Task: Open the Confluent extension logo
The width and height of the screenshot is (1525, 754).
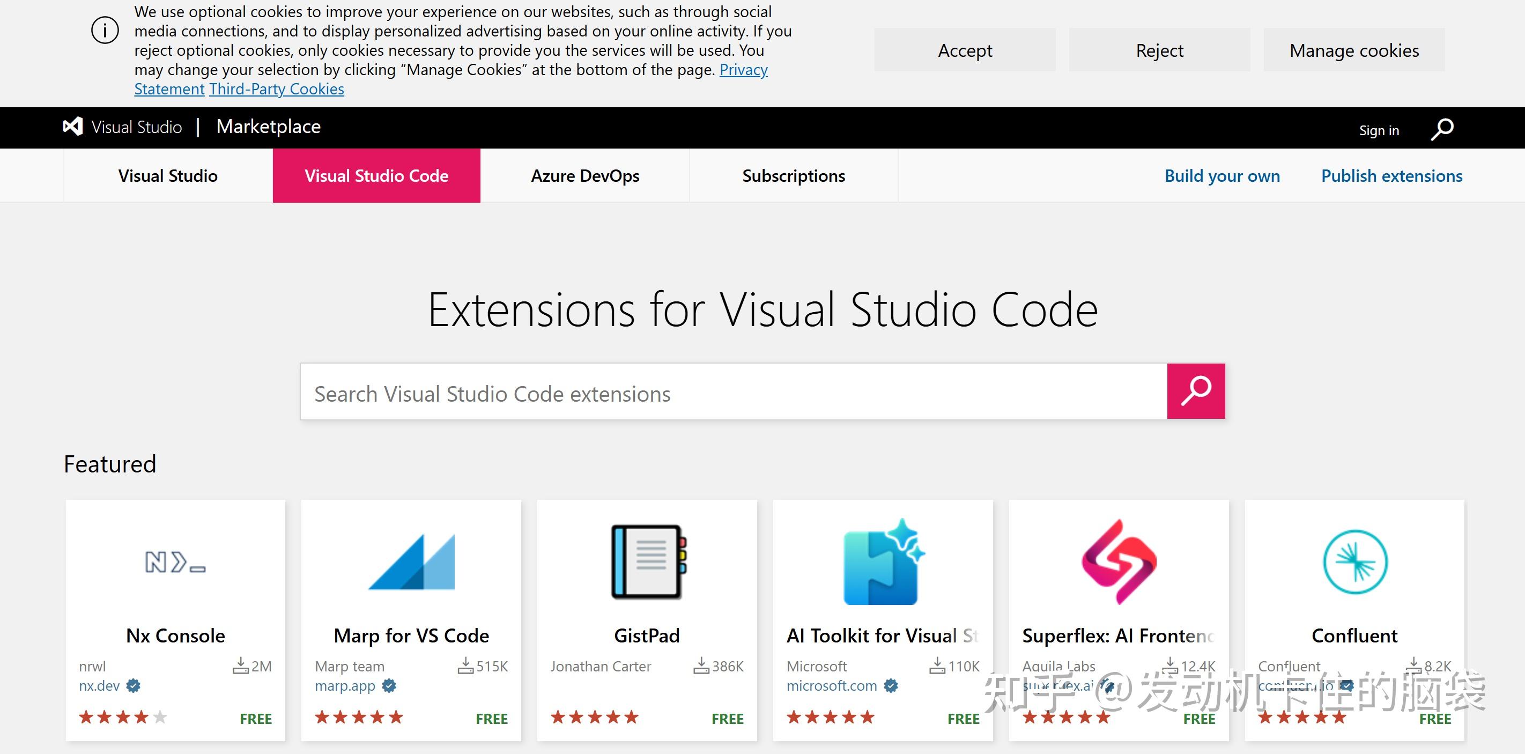Action: click(1354, 561)
